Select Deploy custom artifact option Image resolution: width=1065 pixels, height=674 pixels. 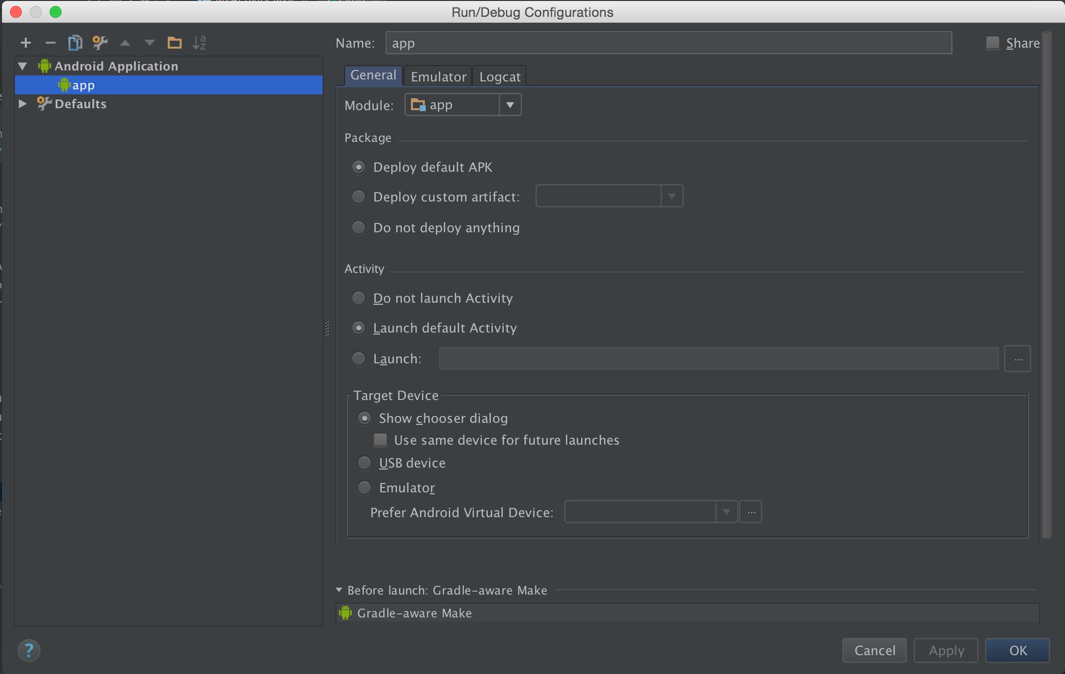[x=358, y=197]
